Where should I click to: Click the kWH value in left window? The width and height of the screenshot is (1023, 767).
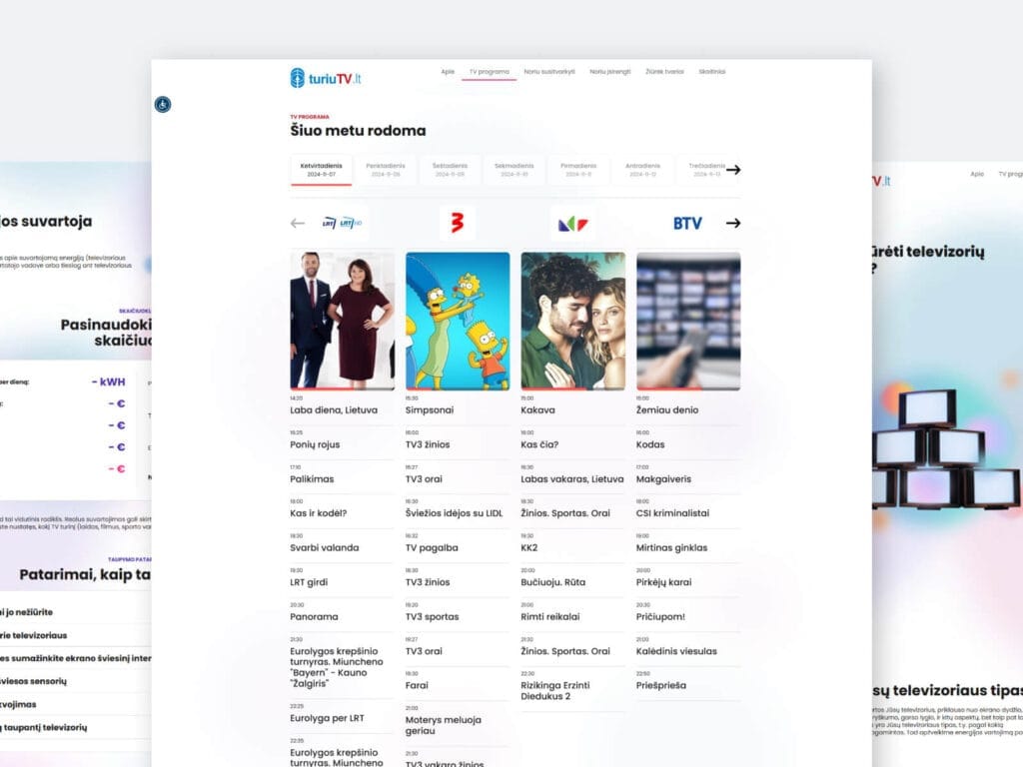tap(108, 383)
